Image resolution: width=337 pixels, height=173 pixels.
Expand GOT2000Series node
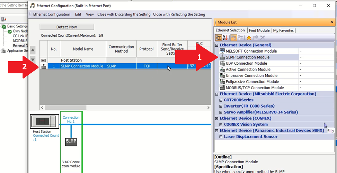point(221,100)
